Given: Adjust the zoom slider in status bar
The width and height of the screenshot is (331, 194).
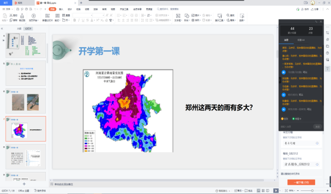Looking at the screenshot, I should (x=312, y=190).
